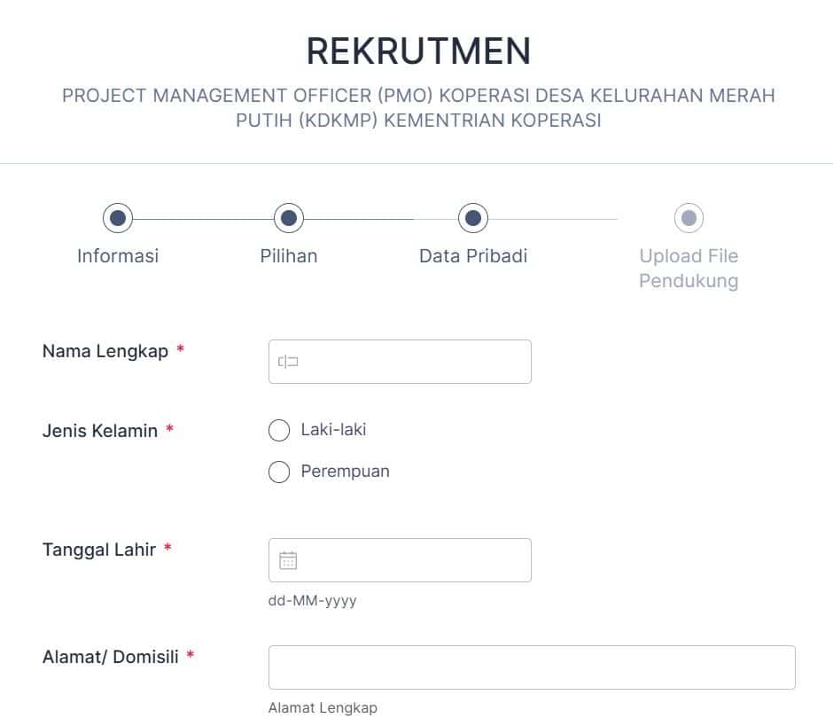Screen dimensions: 833x718
Task: Focus the Alamat/ Domisili text box
Action: point(532,667)
